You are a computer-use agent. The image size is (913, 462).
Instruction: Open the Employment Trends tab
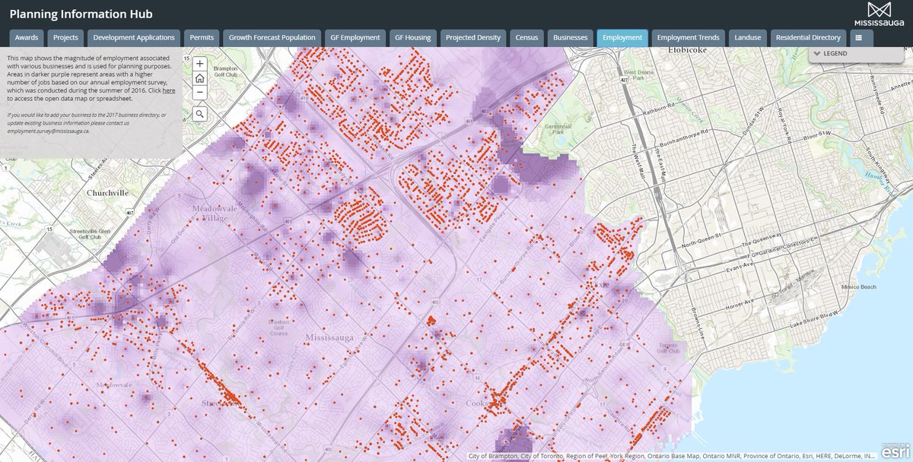689,37
